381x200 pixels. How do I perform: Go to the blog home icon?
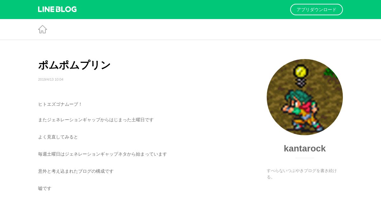(x=43, y=29)
